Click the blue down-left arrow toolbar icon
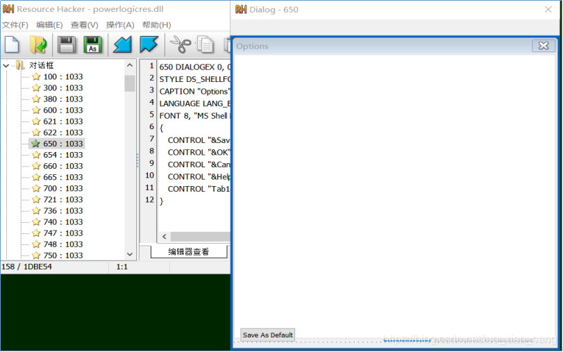Image resolution: width=563 pixels, height=352 pixels. pos(122,44)
